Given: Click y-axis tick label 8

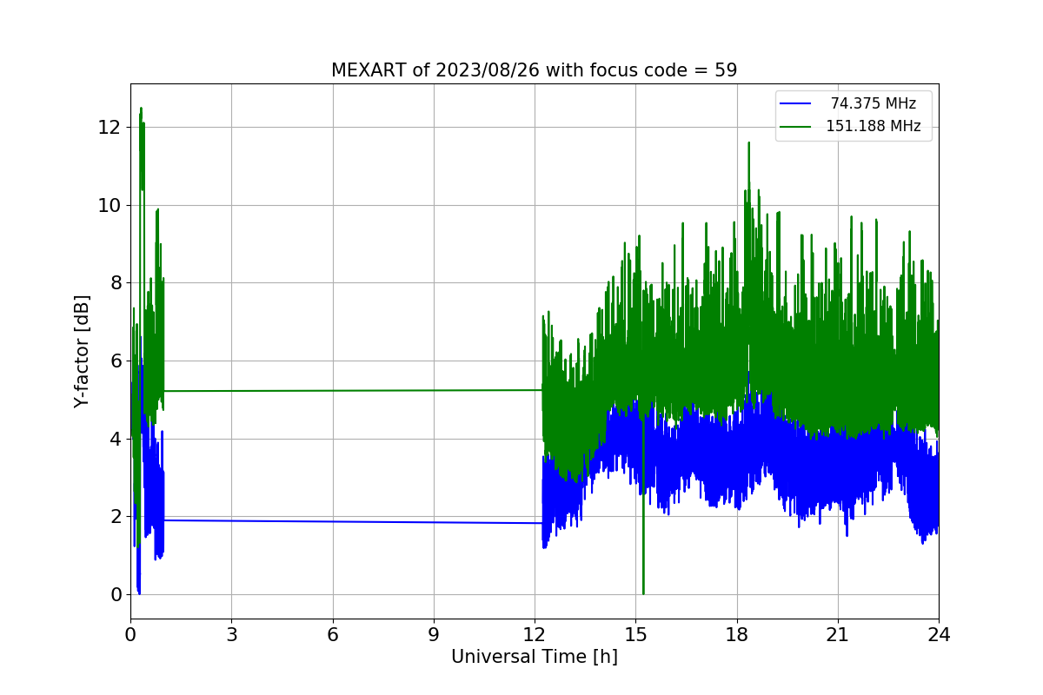Looking at the screenshot, I should [x=116, y=283].
